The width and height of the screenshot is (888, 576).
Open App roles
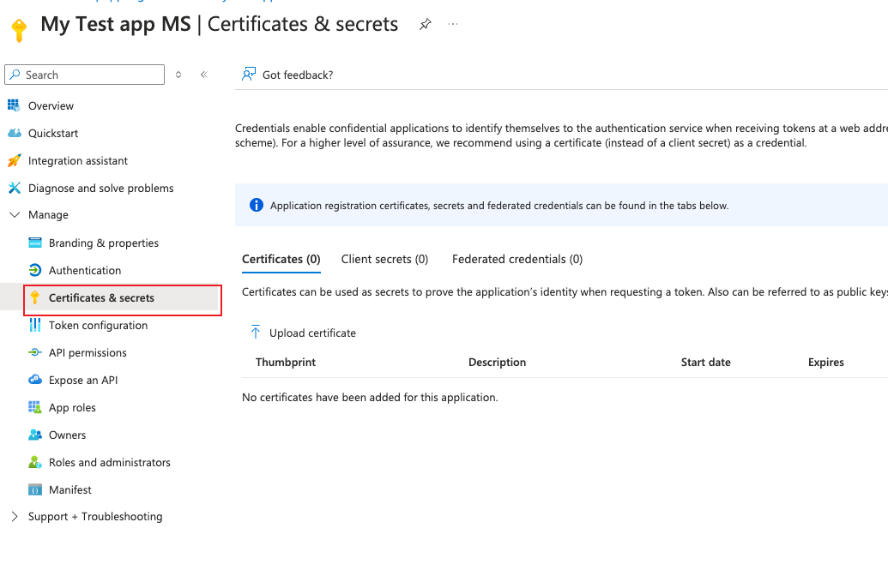pos(72,408)
